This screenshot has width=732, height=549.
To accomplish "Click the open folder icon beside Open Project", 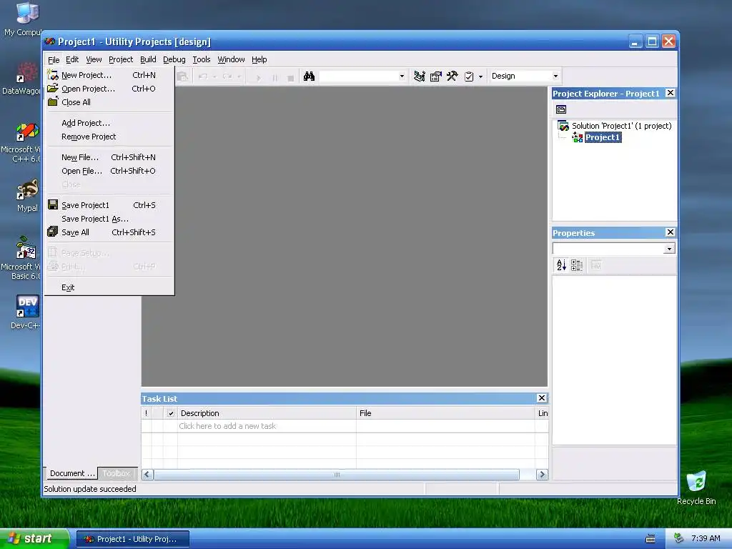I will 53,88.
